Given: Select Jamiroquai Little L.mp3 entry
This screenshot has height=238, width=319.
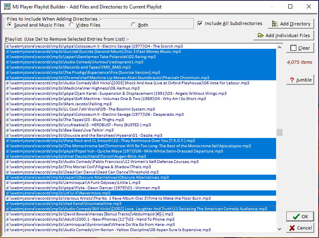Looking at the screenshot, I should (x=140, y=183).
